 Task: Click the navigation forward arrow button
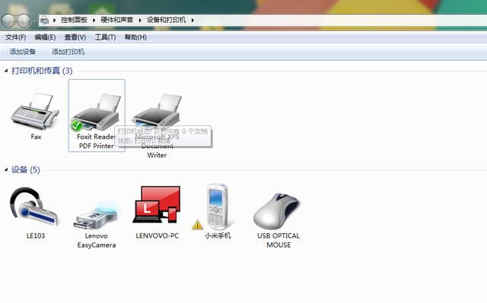click(x=24, y=21)
